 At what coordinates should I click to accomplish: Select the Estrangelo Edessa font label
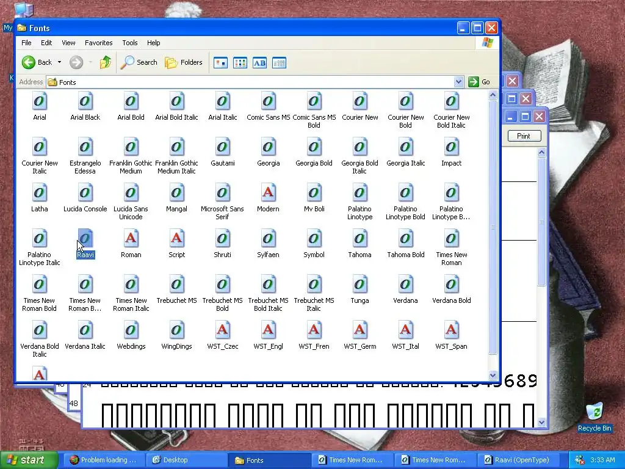click(x=85, y=167)
